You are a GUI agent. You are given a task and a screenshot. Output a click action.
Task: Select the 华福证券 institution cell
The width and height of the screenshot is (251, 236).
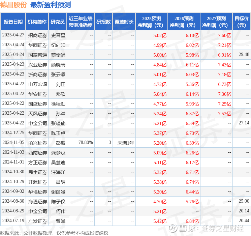pos(38,192)
